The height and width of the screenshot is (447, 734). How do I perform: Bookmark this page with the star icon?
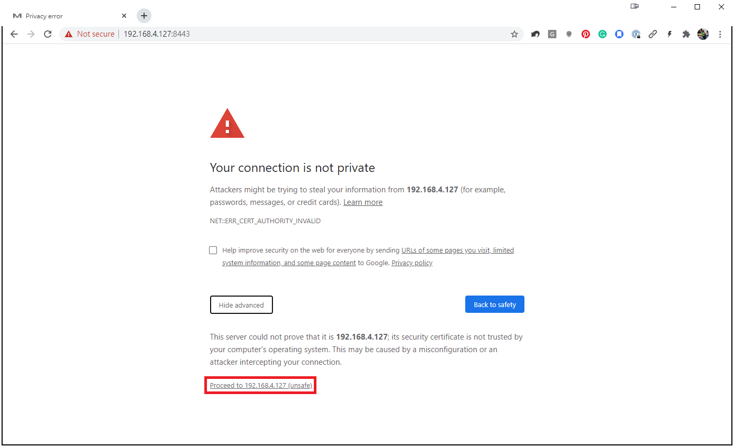coord(514,34)
